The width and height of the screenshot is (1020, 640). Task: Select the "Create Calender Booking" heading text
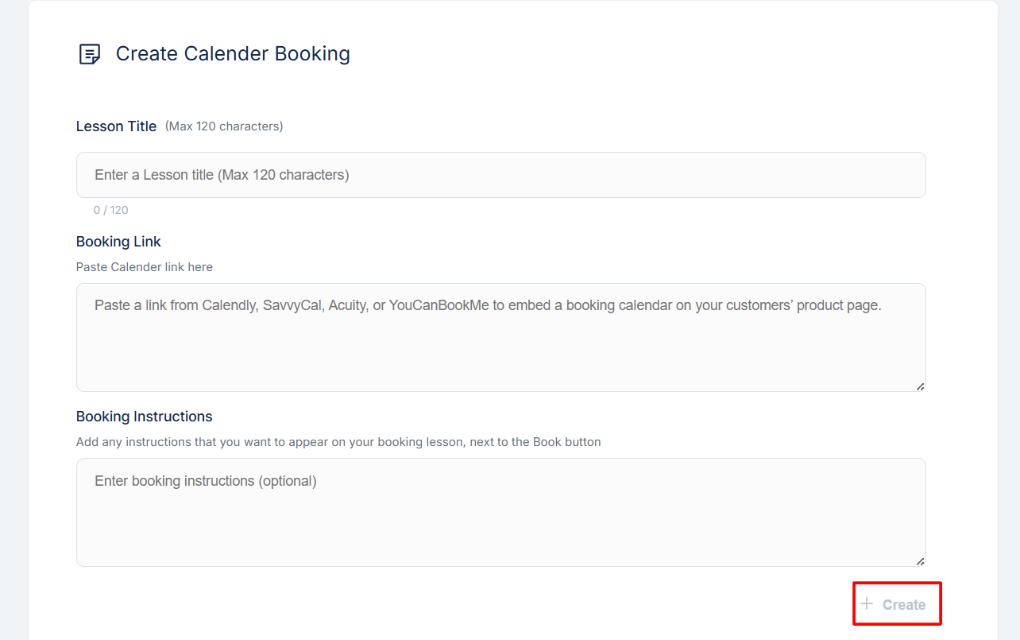(233, 54)
